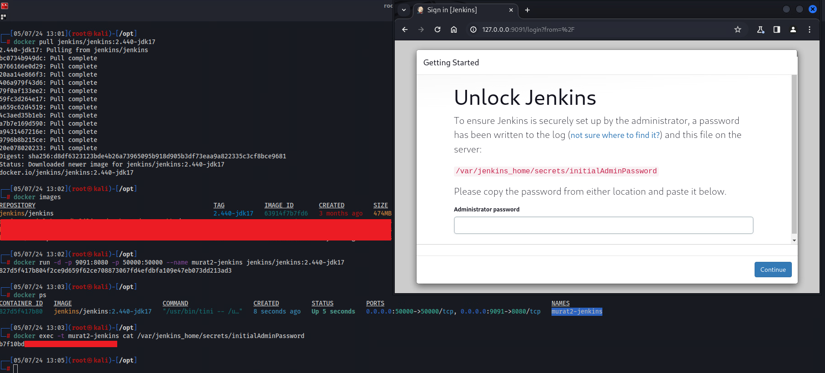Open the browser home page icon
This screenshot has width=825, height=373.
click(453, 29)
